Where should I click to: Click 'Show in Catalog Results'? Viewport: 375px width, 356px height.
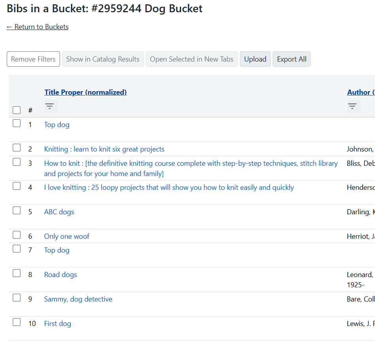coord(103,59)
